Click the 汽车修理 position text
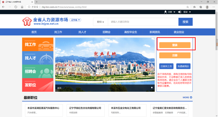Image resolution: width=218 pixels, height=117 pixels. [x=32, y=113]
